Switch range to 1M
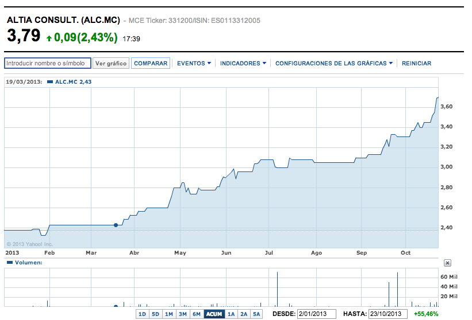 (169, 314)
